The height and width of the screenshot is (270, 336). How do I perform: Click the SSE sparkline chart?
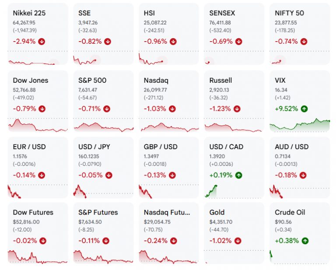[x=85, y=60]
